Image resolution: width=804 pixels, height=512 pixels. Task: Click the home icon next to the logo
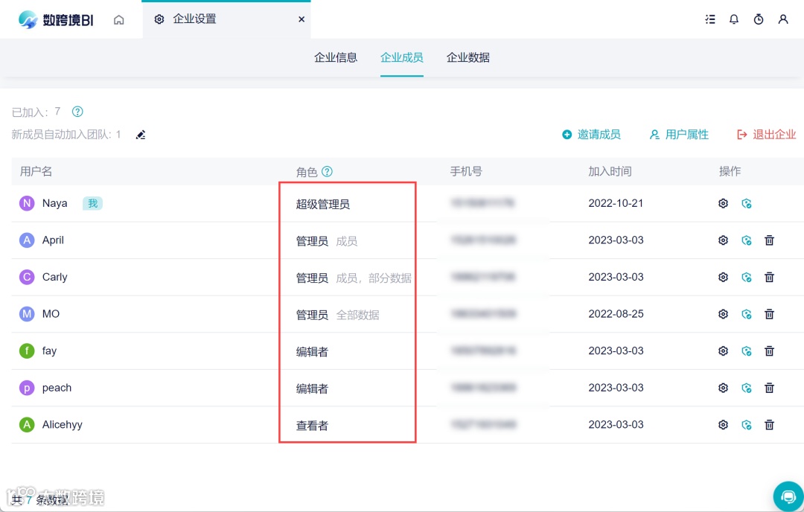[x=119, y=19]
